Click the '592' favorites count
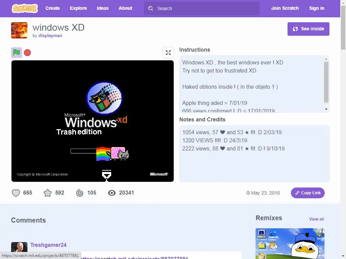This screenshot has width=346, height=259. point(59,193)
